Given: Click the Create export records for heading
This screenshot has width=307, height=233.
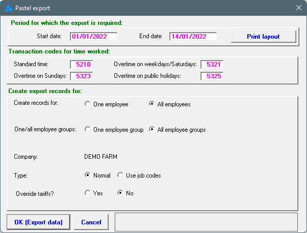Looking at the screenshot, I should 45,91.
